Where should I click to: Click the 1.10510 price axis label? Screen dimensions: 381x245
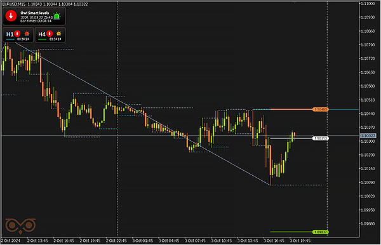pyautogui.click(x=368, y=100)
